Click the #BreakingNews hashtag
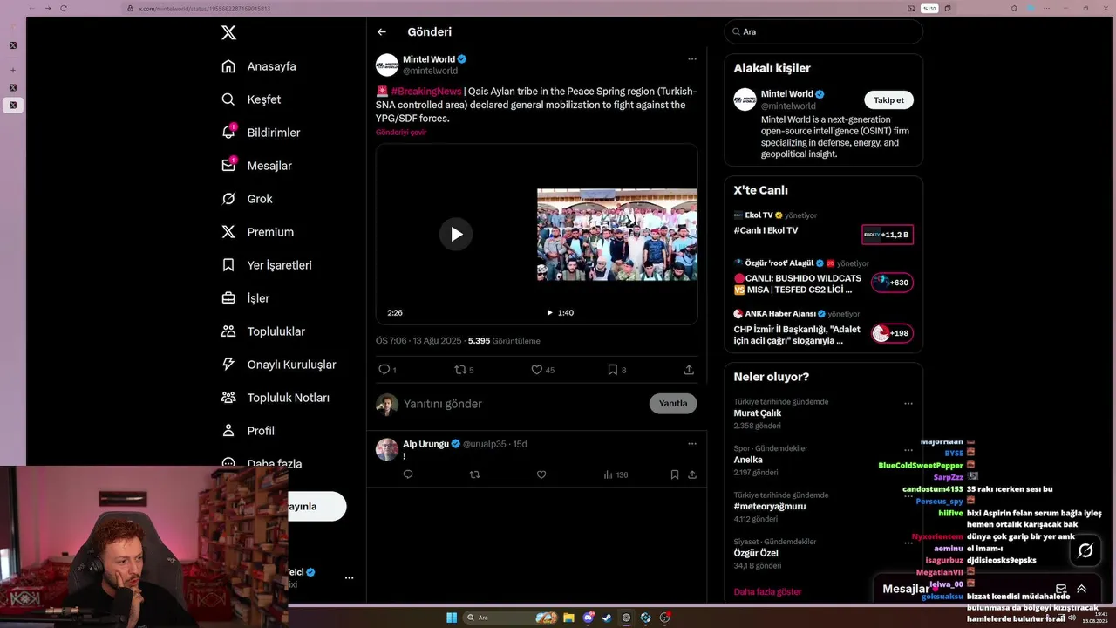 [426, 91]
